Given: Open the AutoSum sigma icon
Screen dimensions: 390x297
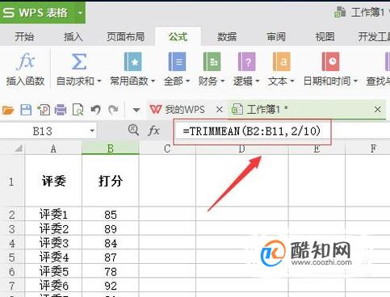Looking at the screenshot, I should pyautogui.click(x=79, y=61).
